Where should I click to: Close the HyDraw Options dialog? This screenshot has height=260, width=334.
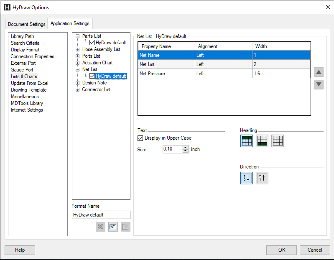tap(328, 7)
